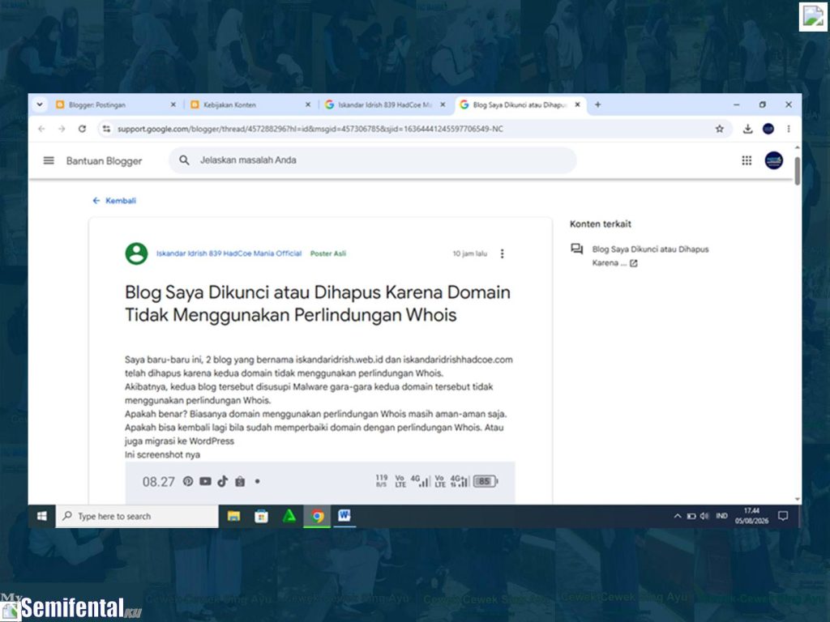Image resolution: width=830 pixels, height=622 pixels.
Task: Open the Windows Start menu
Action: [42, 516]
